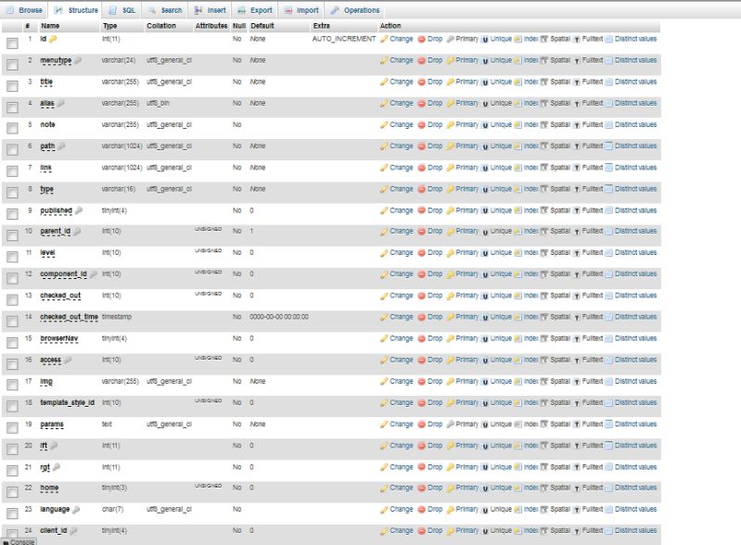Select the title column checkbox
Viewport: 741px width, 545px height.
12,86
